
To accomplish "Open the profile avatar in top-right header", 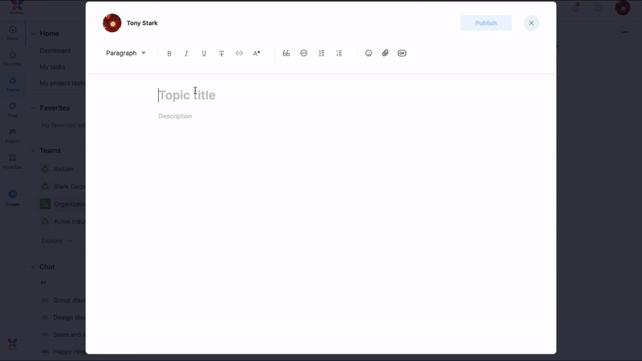I will 623,7.
